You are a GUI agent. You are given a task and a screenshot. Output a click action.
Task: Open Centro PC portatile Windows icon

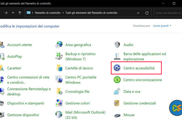(59, 80)
